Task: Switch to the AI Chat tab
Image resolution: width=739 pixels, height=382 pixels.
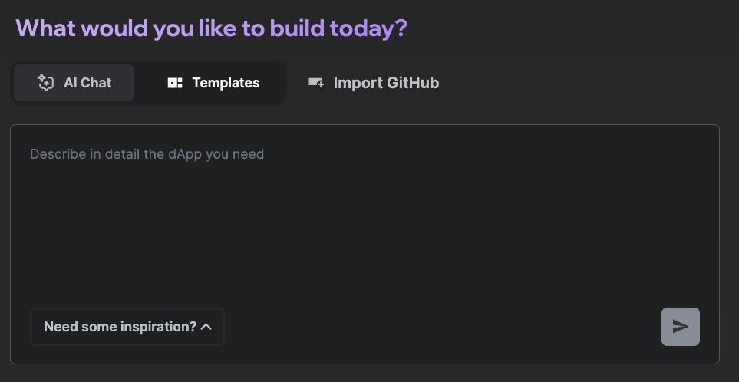Action: pos(74,83)
